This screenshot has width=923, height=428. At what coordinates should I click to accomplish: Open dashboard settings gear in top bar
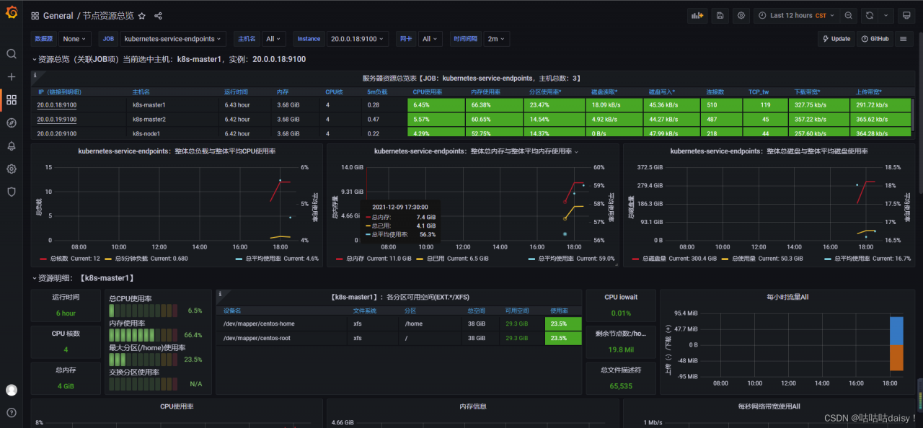coord(741,15)
